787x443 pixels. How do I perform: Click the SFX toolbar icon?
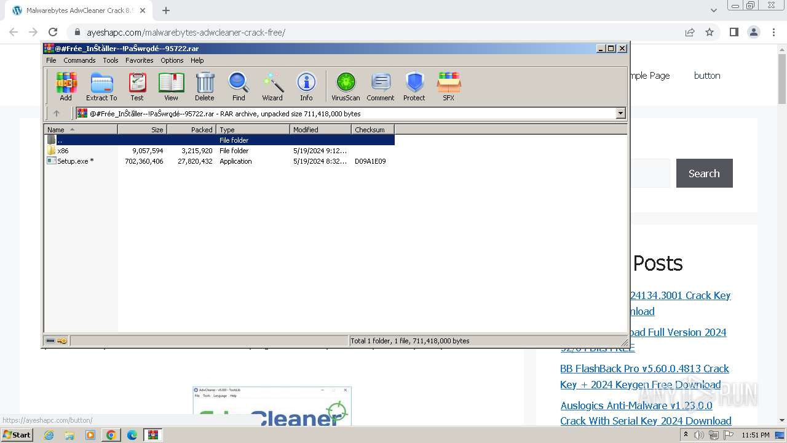(x=449, y=86)
